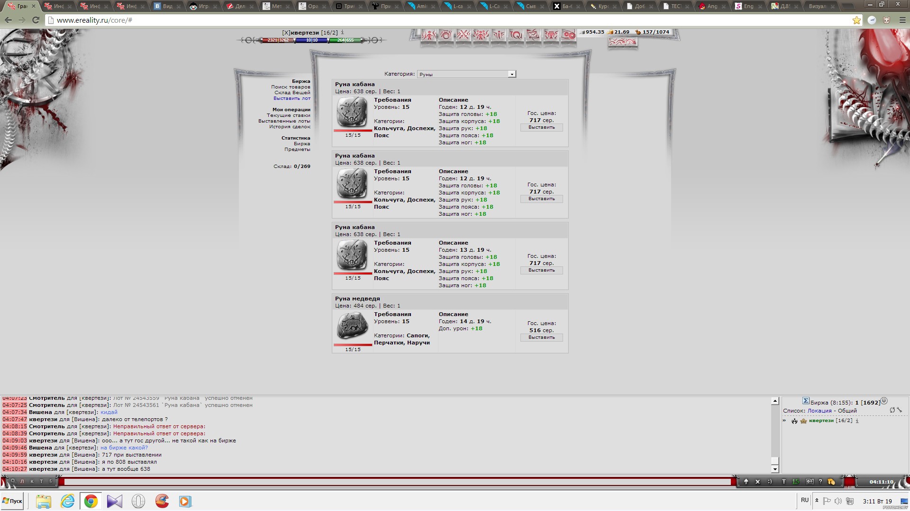Open the smiley :) icon in chat toolbar

[770, 482]
